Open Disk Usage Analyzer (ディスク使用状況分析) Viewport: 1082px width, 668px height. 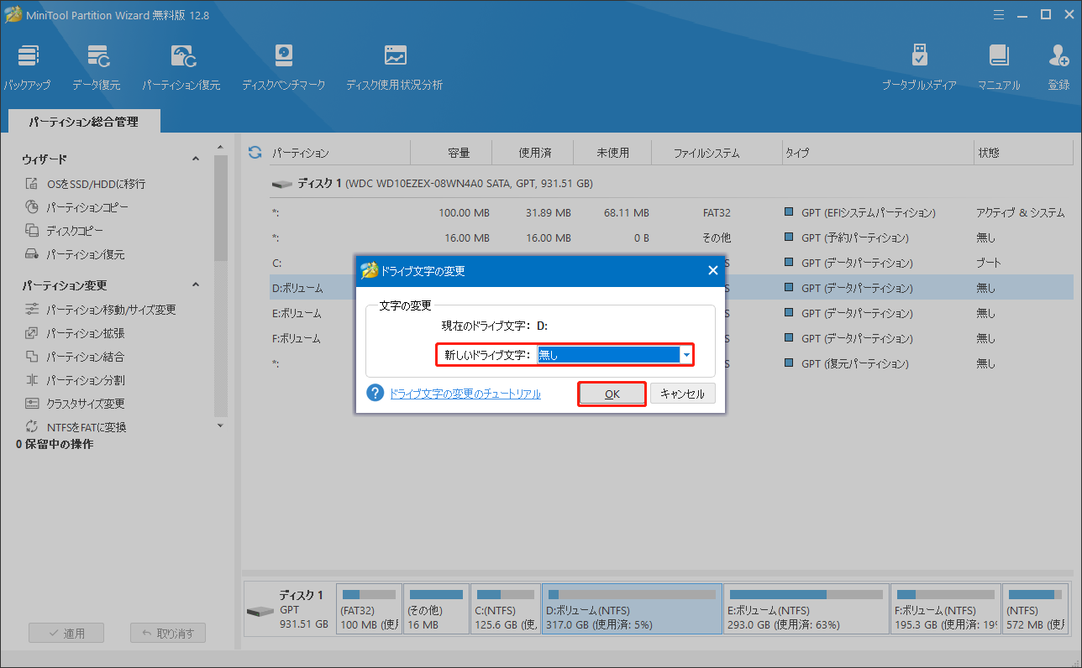point(395,68)
